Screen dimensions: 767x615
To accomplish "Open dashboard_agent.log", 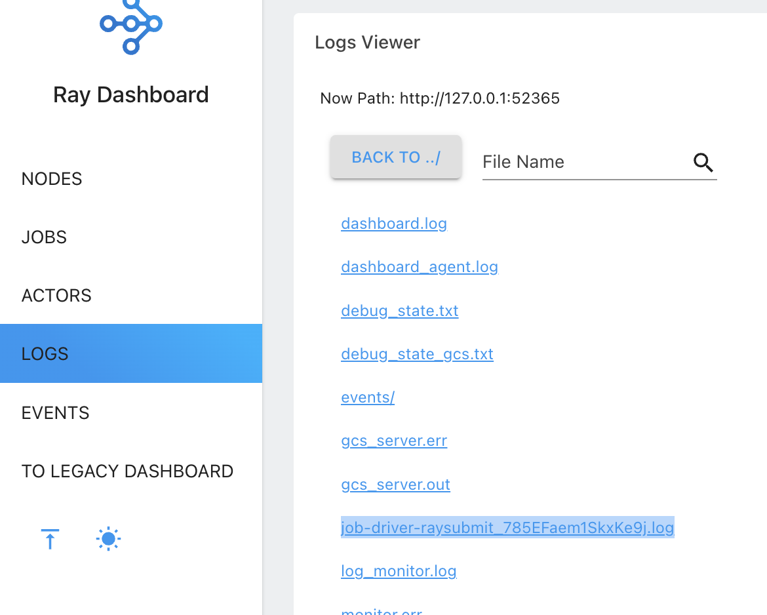I will pyautogui.click(x=420, y=267).
